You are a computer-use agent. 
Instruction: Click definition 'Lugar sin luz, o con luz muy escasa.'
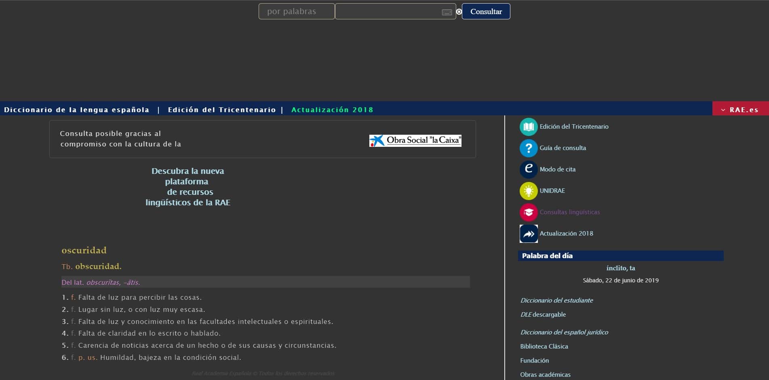coord(142,310)
